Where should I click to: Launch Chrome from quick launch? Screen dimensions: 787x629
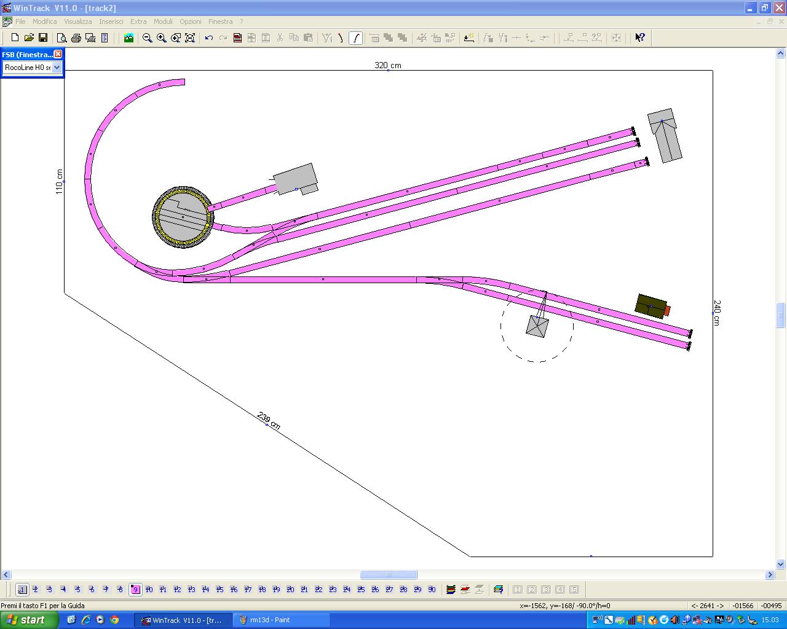click(x=114, y=620)
